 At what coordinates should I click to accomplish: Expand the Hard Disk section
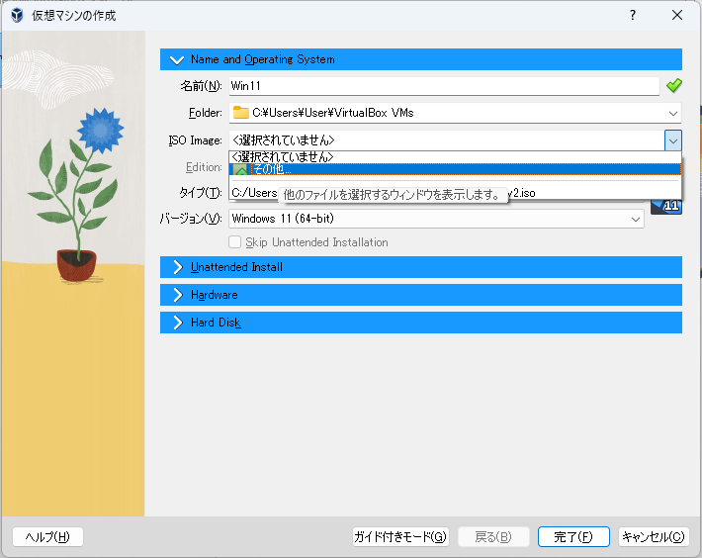point(421,323)
